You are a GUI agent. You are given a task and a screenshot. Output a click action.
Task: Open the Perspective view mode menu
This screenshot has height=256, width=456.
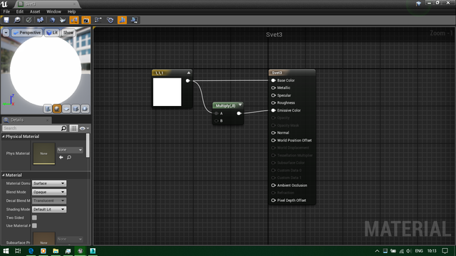pyautogui.click(x=27, y=33)
